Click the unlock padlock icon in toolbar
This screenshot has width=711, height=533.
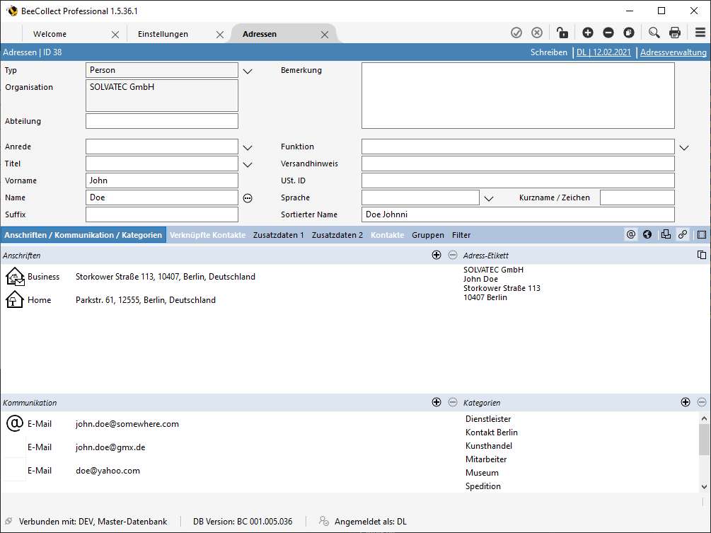point(562,33)
